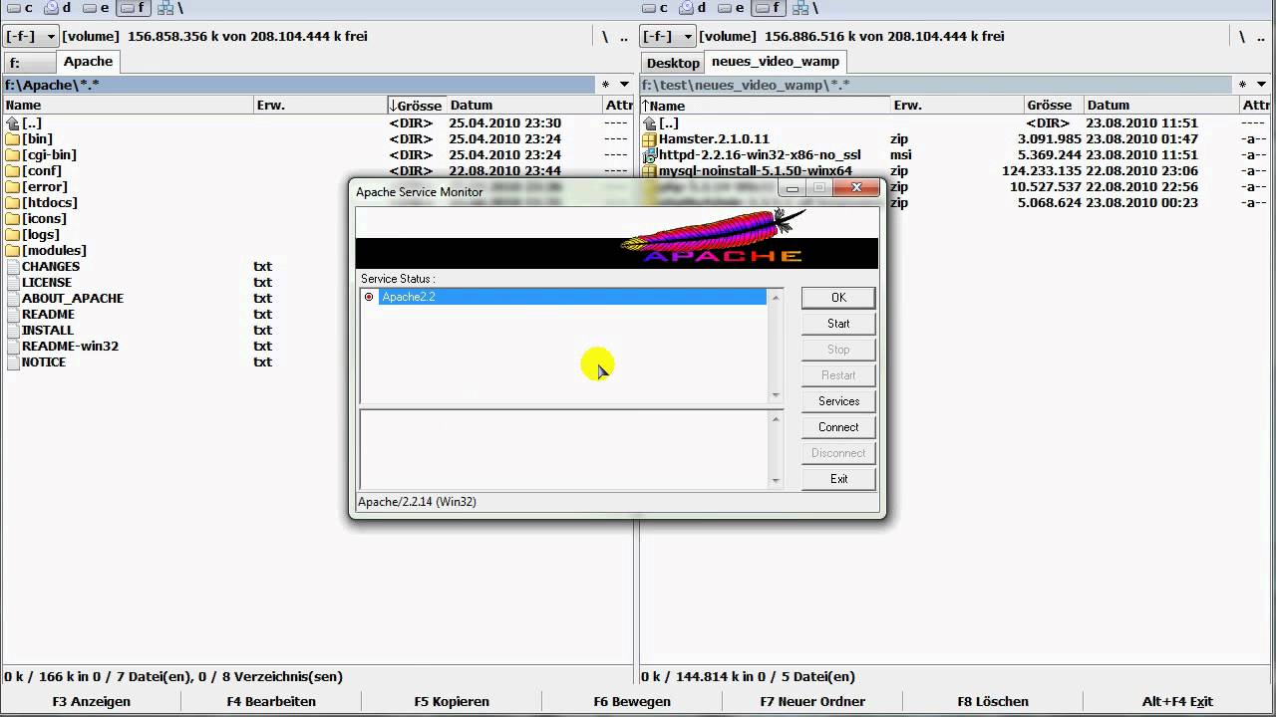Select drive f in right panel drive bar
Screen dimensions: 1276x717
pos(768,8)
